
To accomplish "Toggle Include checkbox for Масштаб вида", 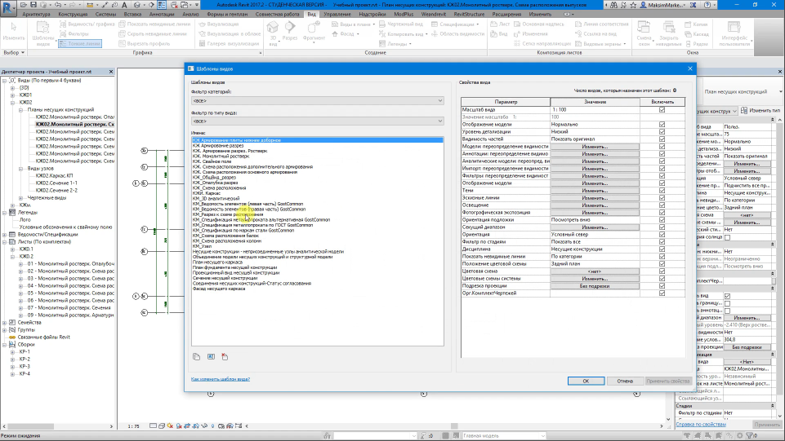I will (662, 109).
